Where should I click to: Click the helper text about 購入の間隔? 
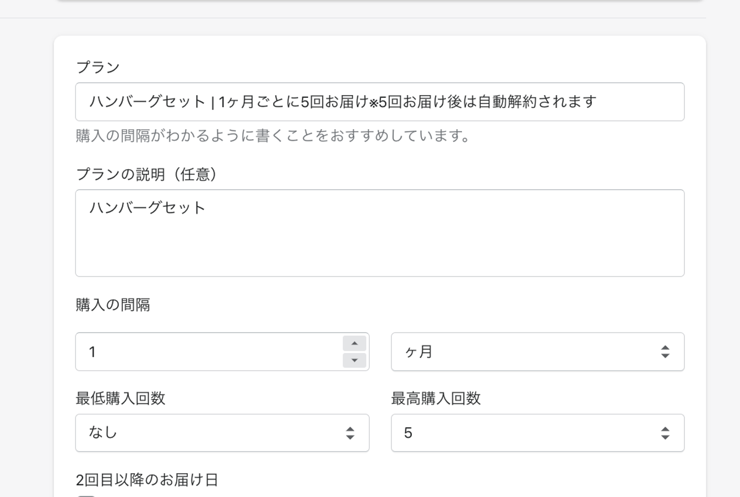click(273, 136)
